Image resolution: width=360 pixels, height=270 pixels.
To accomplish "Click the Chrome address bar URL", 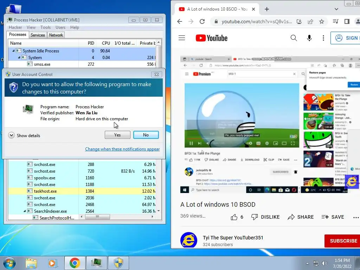I will [x=257, y=21].
